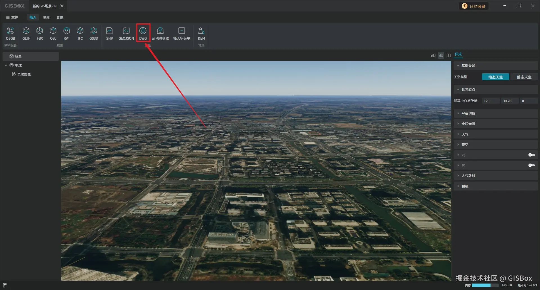Image resolution: width=540 pixels, height=290 pixels.
Task: Expand the 夜空 section
Action: [x=496, y=144]
